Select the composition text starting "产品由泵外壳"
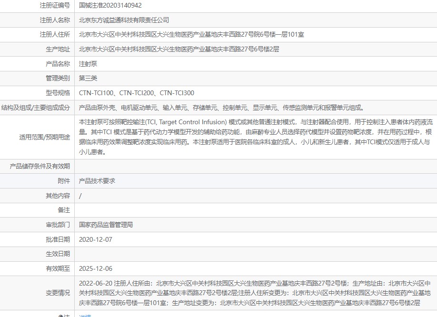This screenshot has height=317, width=437. coord(222,108)
